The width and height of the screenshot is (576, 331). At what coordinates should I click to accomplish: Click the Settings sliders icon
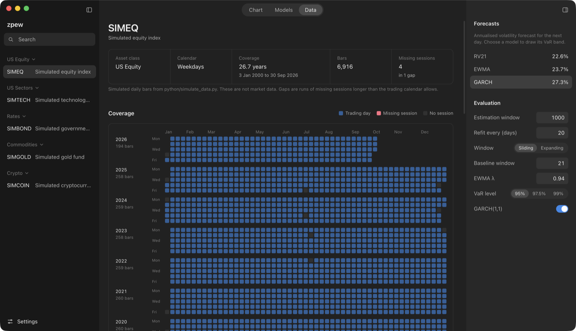click(x=10, y=322)
